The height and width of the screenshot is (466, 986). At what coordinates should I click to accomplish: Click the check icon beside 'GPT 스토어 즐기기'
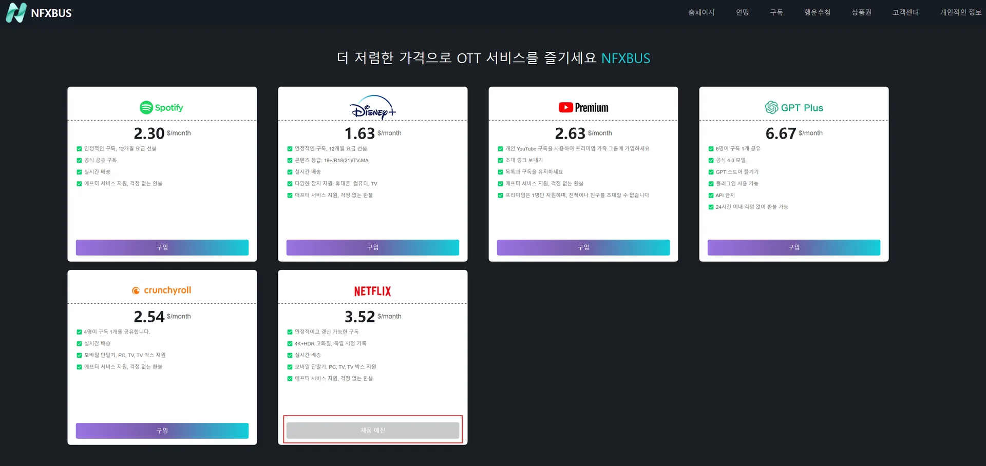click(711, 172)
